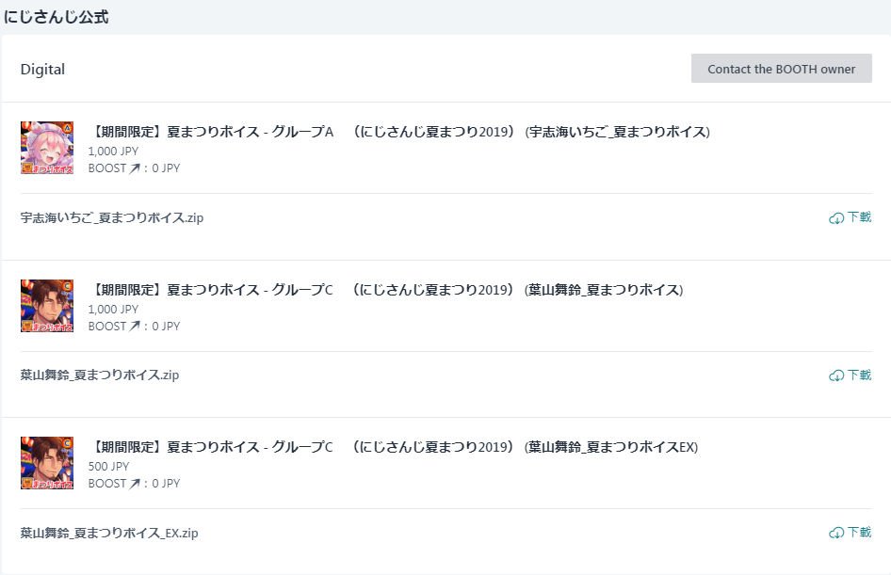Select file name 葉山舞鈴_夏まつりボイス_EX.zip
Screen dimensions: 891x575
pos(109,533)
